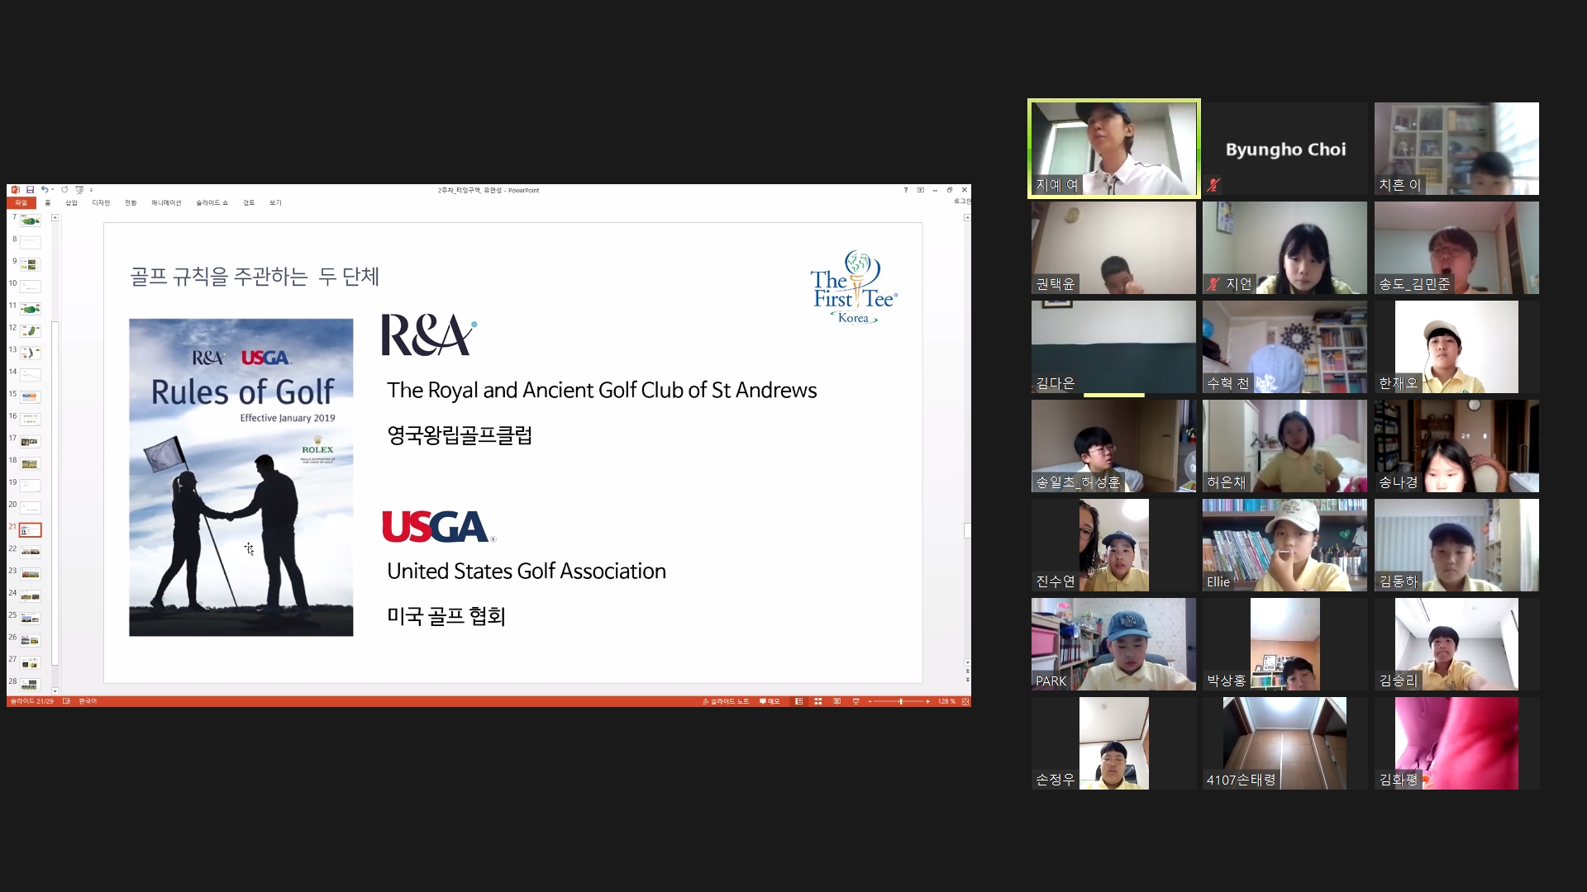Click the zoom slider handle
This screenshot has height=892, width=1587.
(x=901, y=701)
